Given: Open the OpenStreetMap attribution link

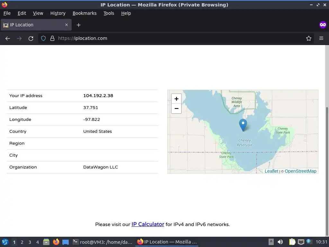Looking at the screenshot, I should (300, 171).
